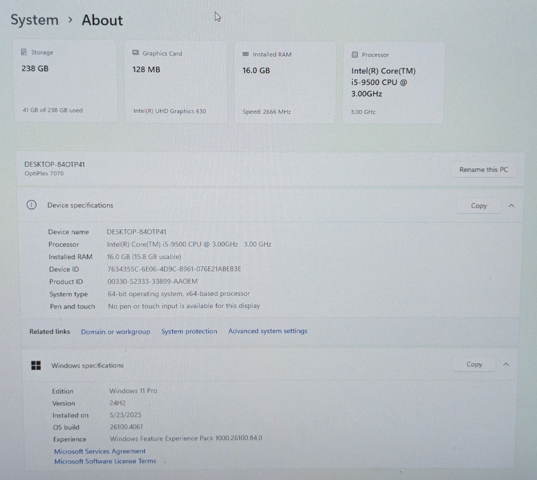The width and height of the screenshot is (537, 480).
Task: Open the Storage 238 GB card
Action: coord(66,81)
